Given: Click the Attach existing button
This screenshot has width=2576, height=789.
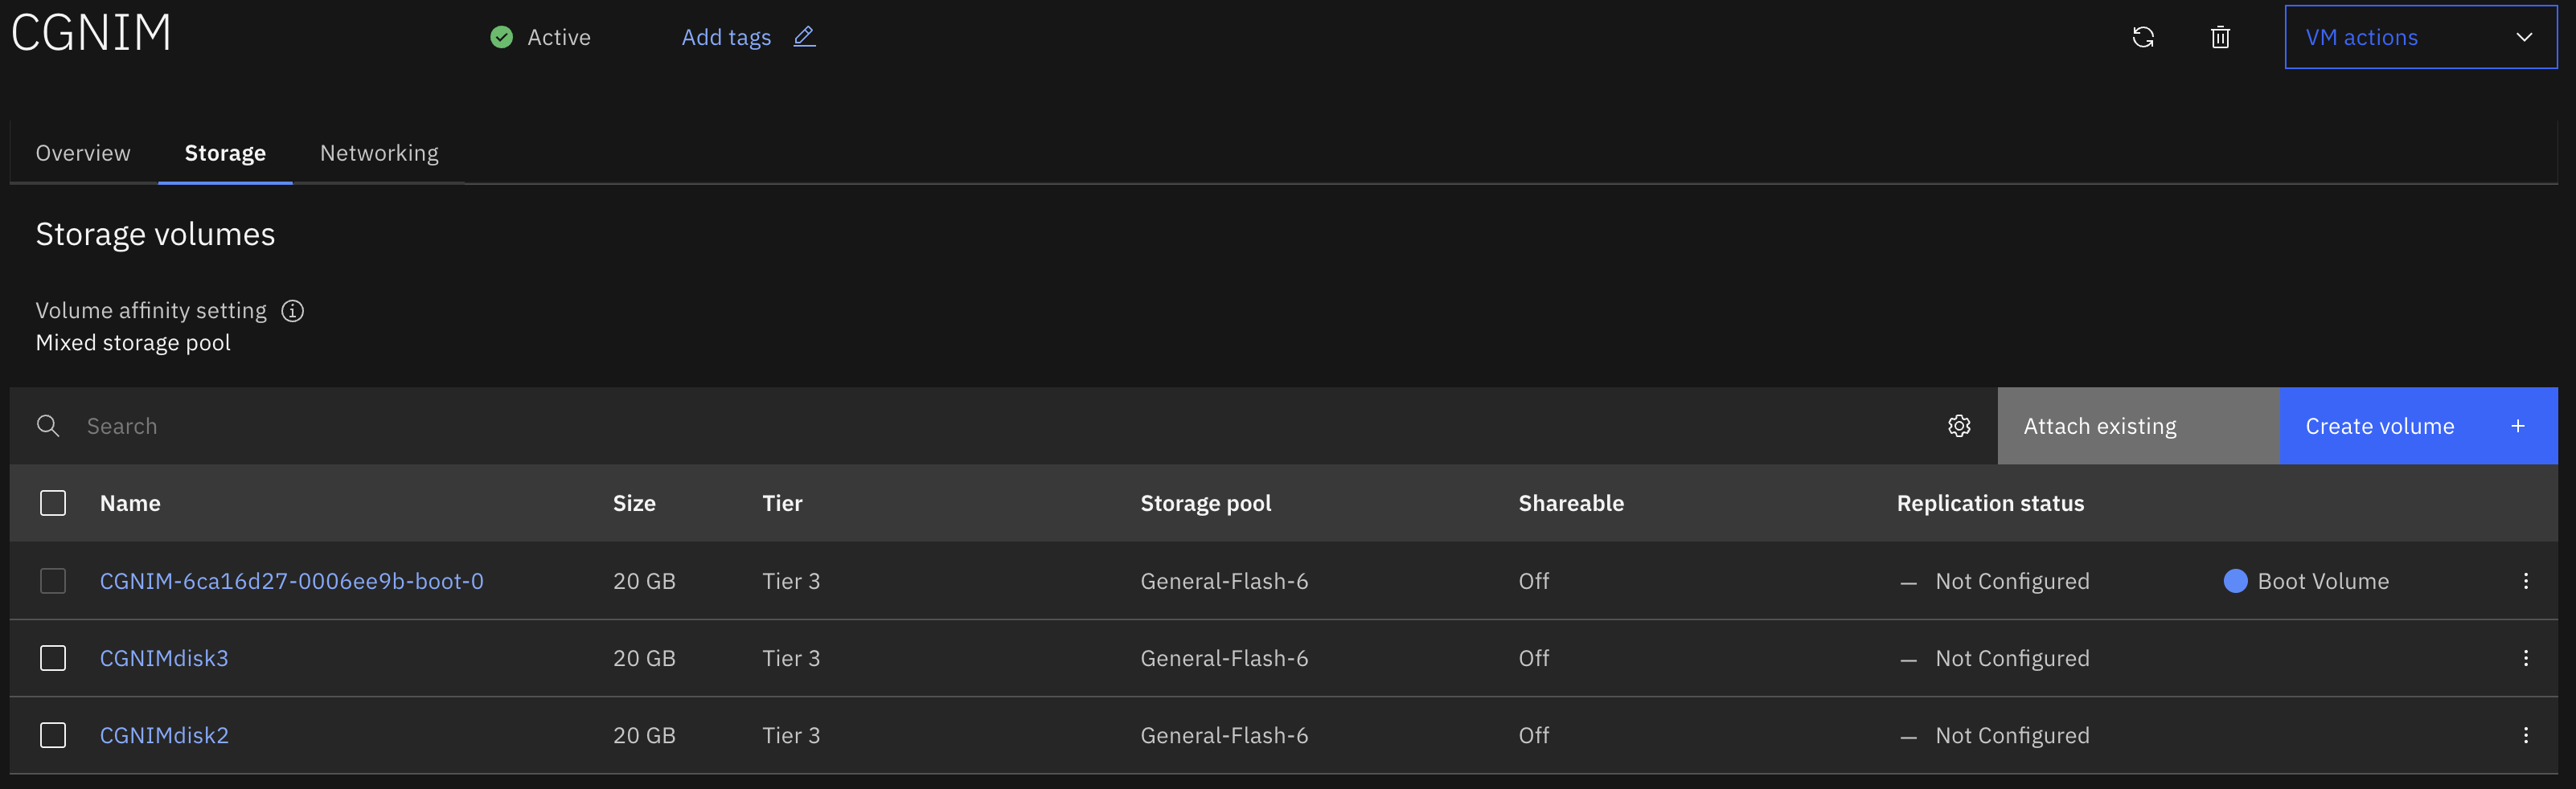Looking at the screenshot, I should pos(2138,427).
